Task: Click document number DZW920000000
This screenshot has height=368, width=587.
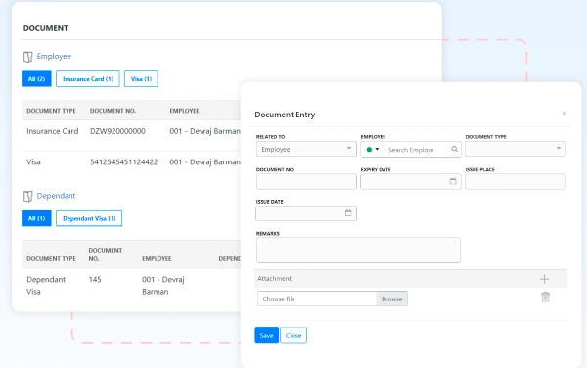Action: click(117, 131)
